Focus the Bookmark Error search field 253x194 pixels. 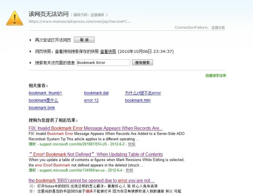pos(103,63)
